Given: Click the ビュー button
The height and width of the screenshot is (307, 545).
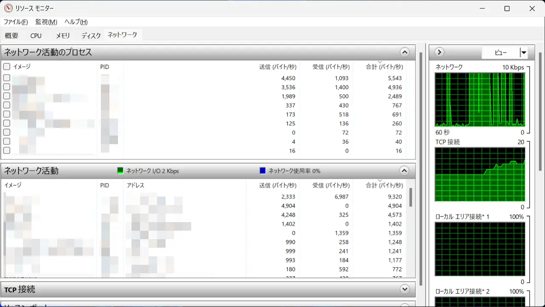Looking at the screenshot, I should tap(501, 53).
